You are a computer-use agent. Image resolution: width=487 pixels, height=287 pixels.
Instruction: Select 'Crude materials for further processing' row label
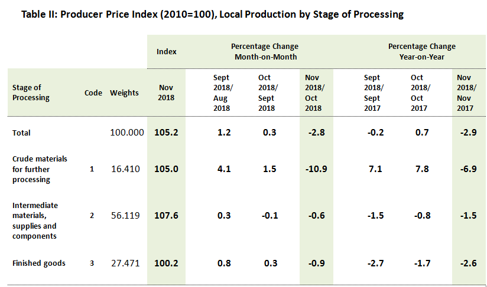tap(40, 170)
